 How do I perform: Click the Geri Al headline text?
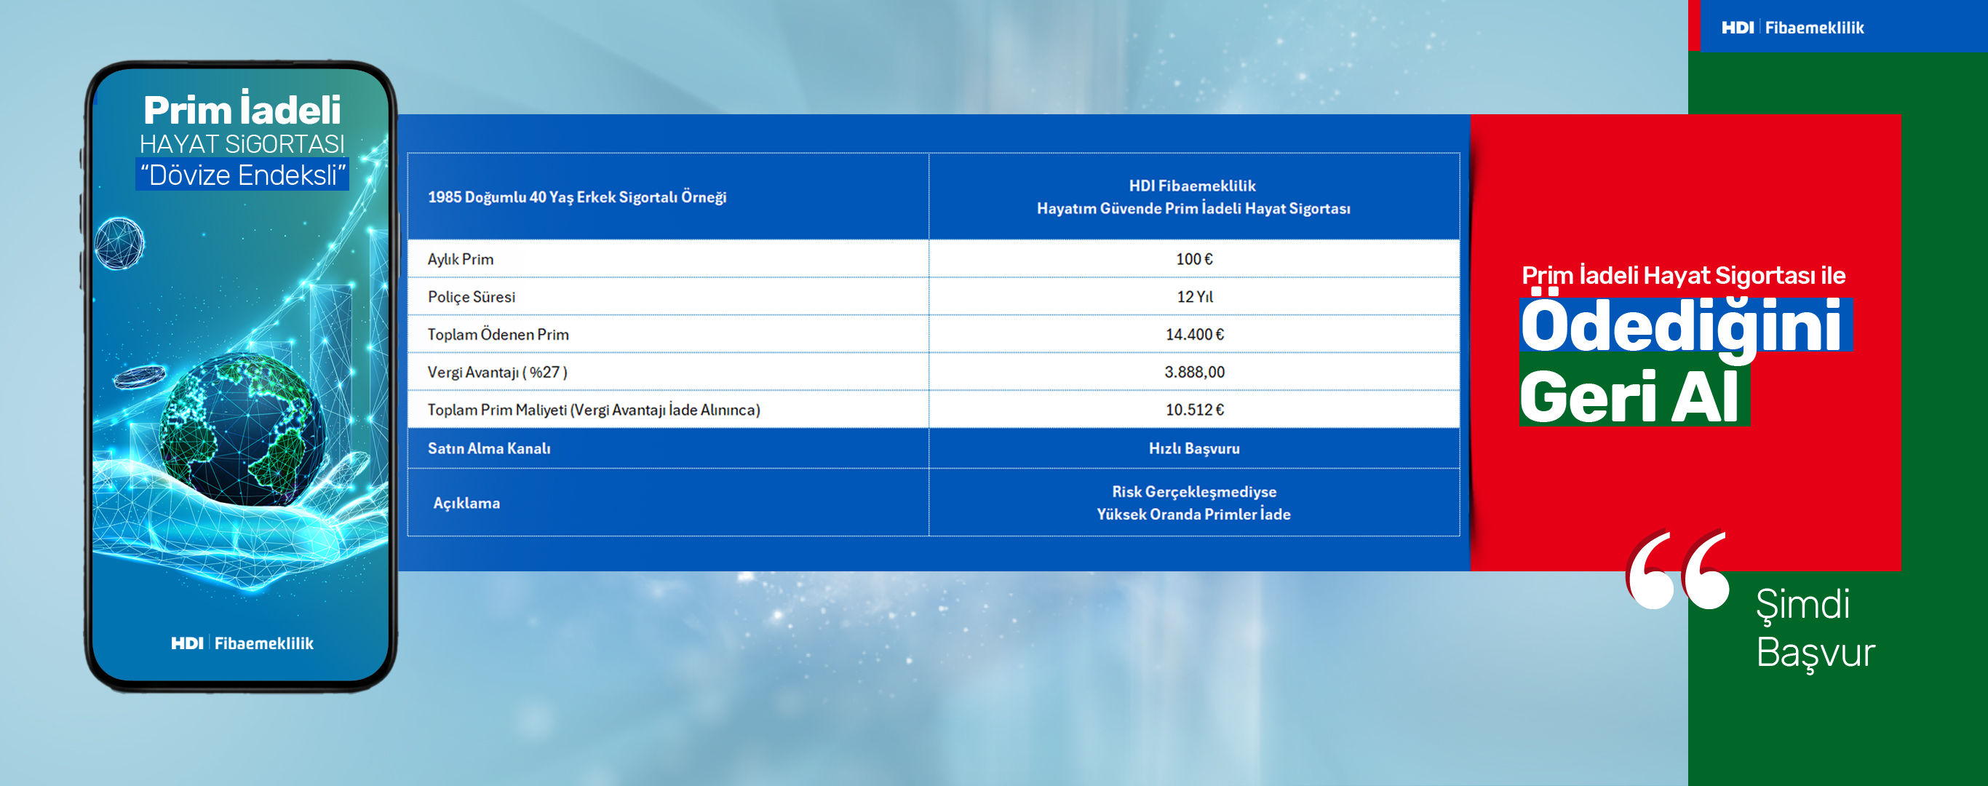1630,397
